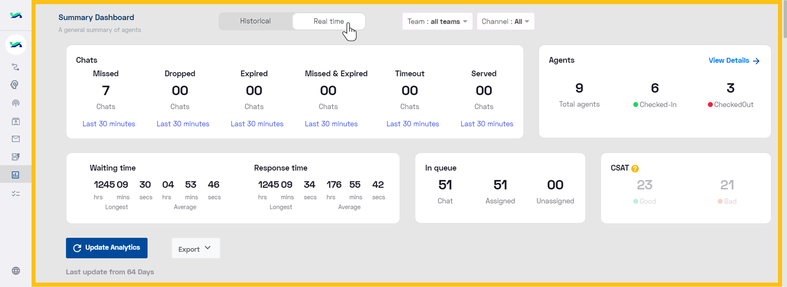Click the checklist icon in sidebar
787x287 pixels.
[16, 194]
